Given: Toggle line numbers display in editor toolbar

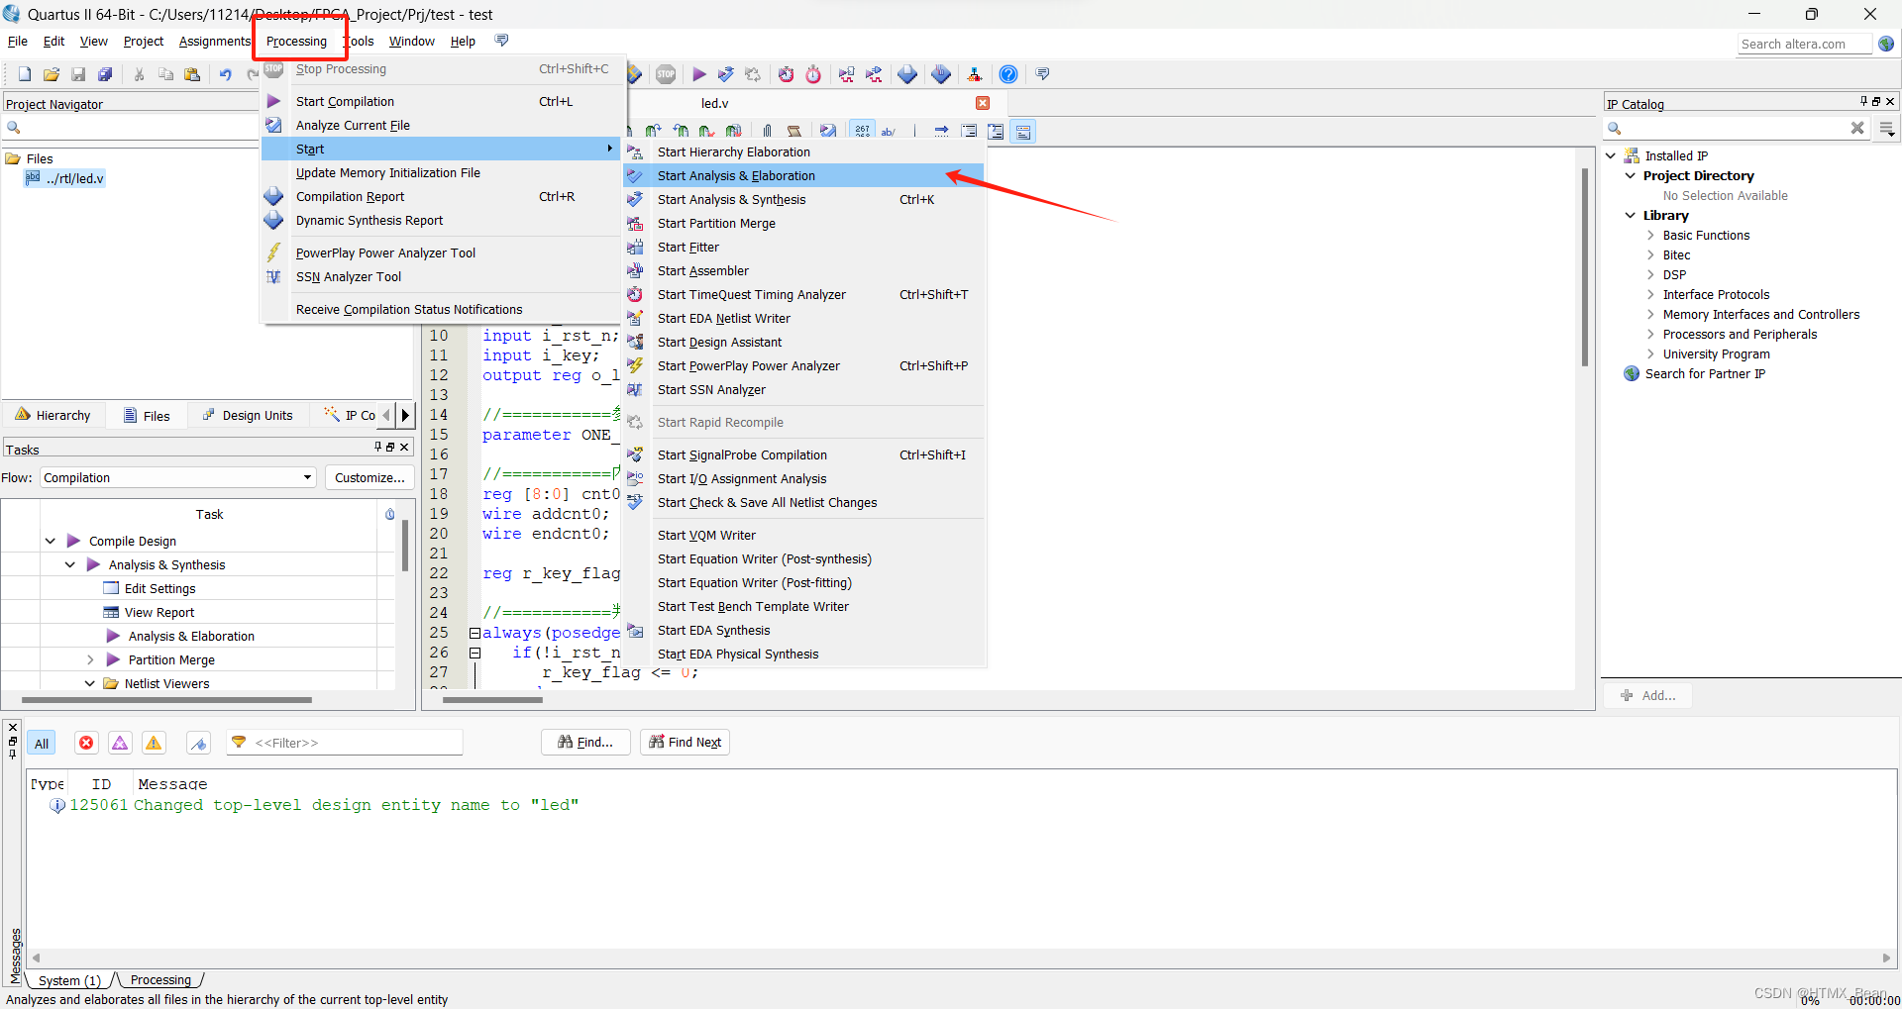Looking at the screenshot, I should tap(863, 131).
